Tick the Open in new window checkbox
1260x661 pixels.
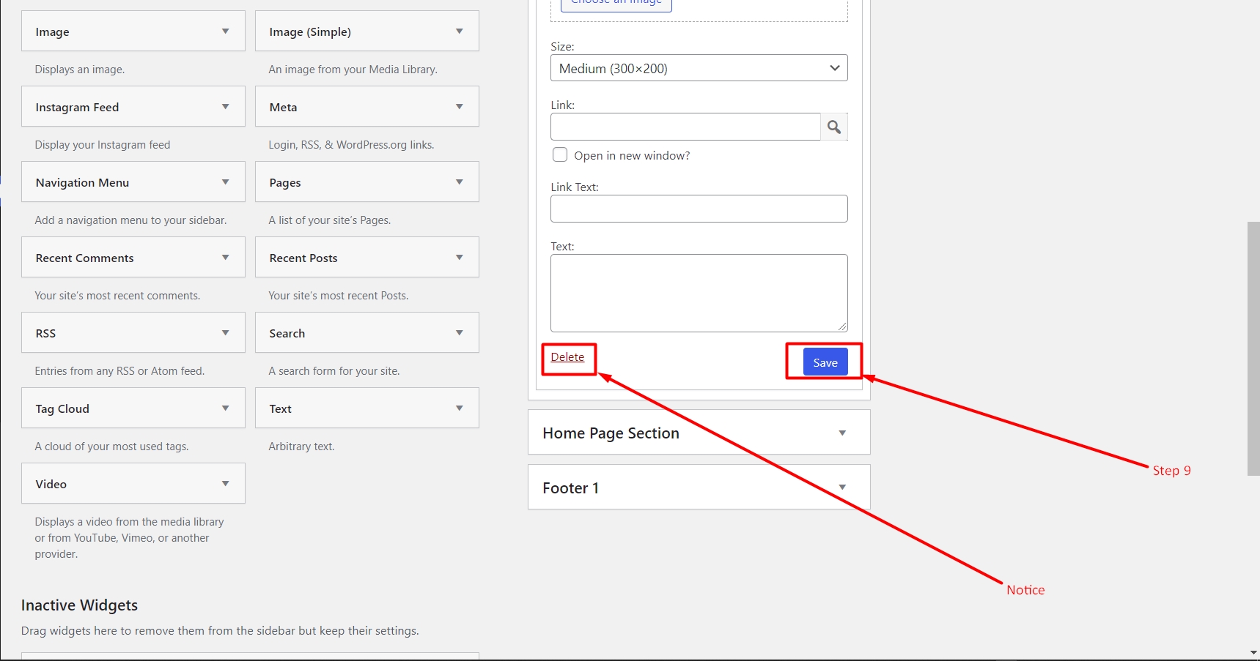(560, 155)
